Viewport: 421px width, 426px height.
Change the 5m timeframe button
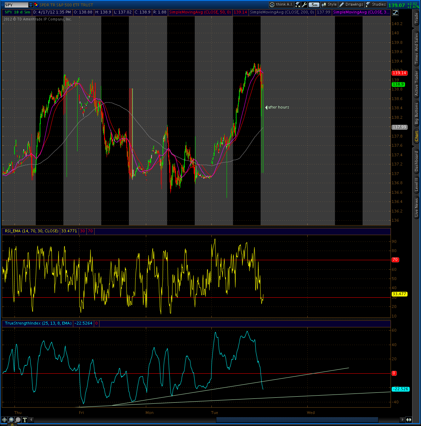(314, 5)
